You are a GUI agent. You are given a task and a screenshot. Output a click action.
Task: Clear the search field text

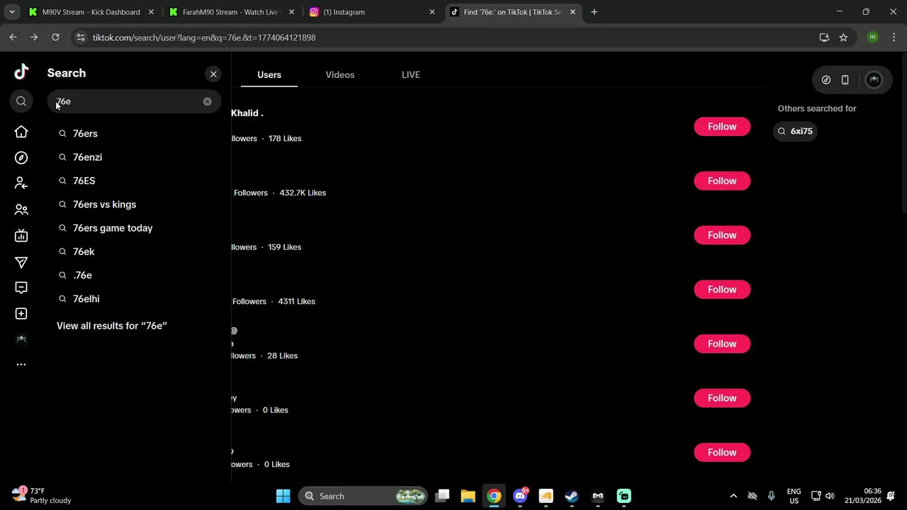click(207, 101)
